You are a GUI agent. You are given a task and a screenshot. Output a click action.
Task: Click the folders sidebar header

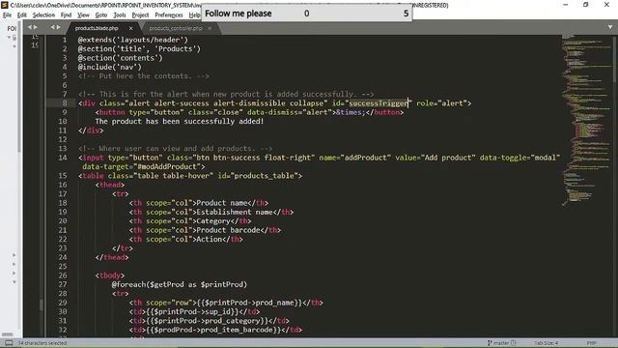12,28
